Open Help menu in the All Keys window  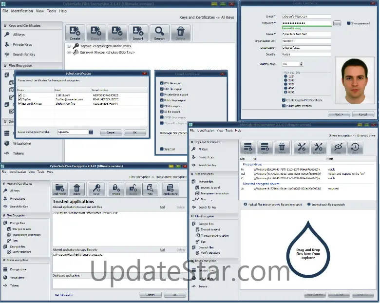click(62, 11)
